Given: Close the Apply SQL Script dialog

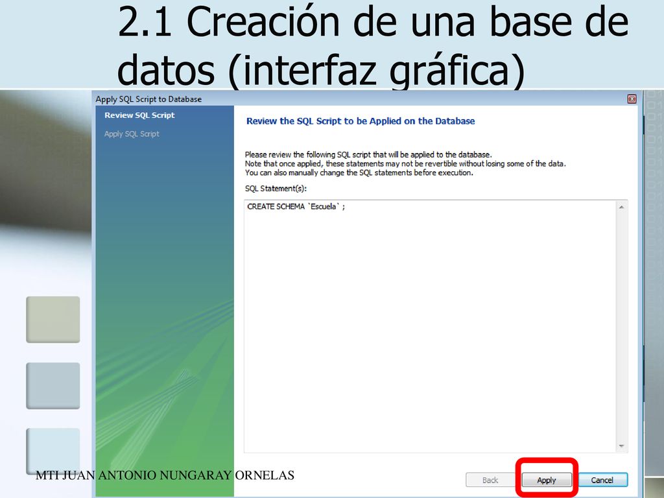Looking at the screenshot, I should click(x=632, y=99).
